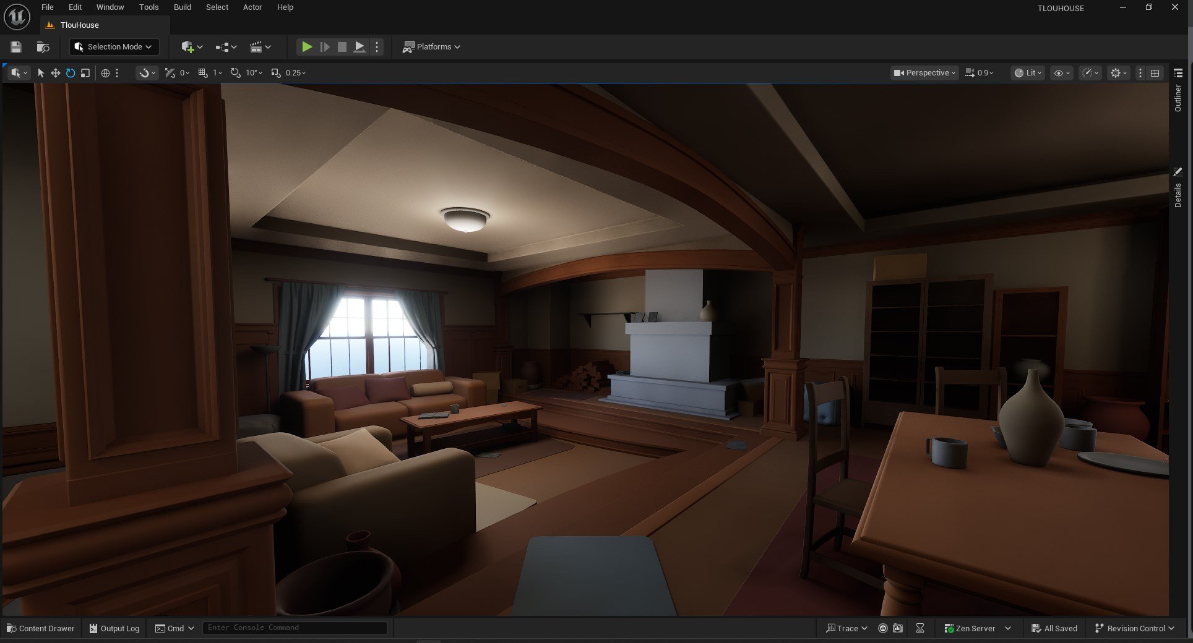Open the Build menu
1193x643 pixels.
click(183, 7)
